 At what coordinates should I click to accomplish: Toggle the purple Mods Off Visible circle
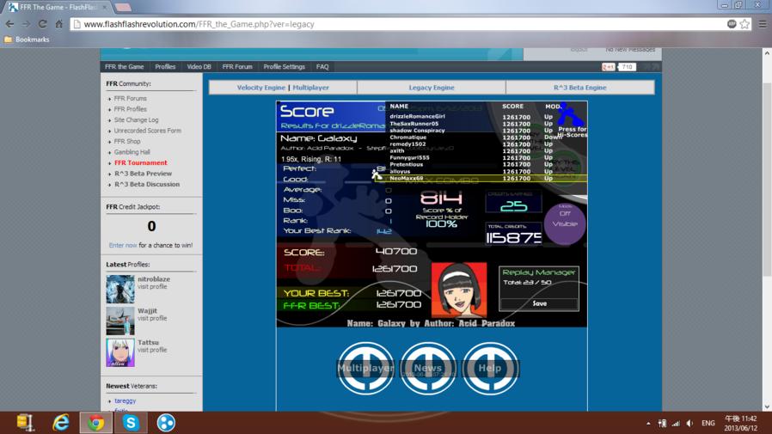coord(565,224)
